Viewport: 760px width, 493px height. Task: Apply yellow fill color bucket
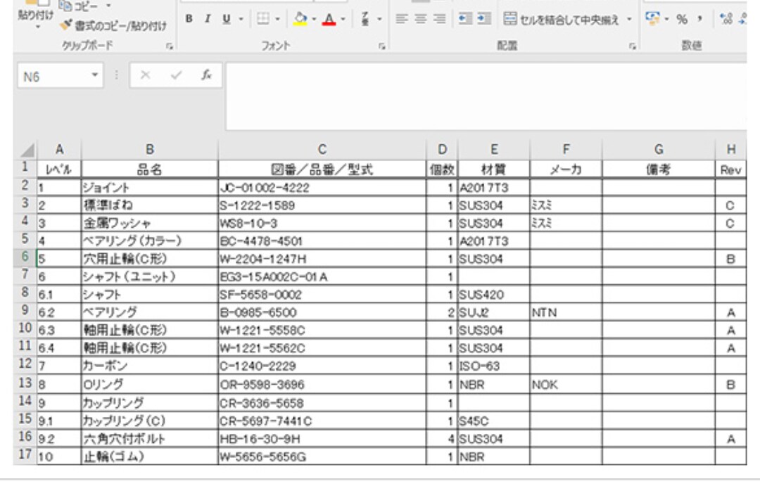point(300,19)
